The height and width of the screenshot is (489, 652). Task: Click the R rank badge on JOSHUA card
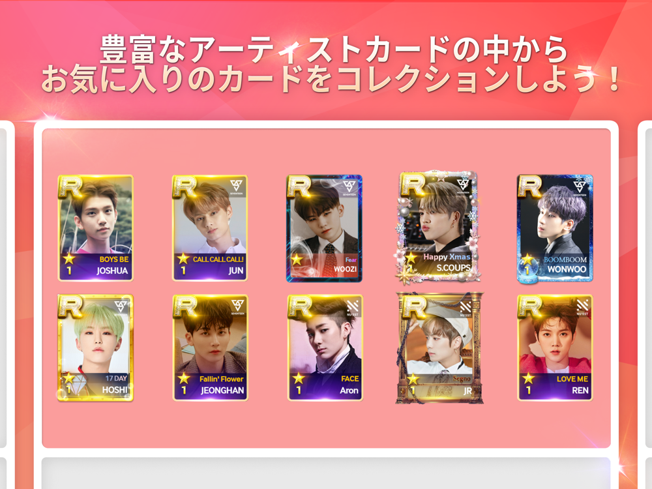pyautogui.click(x=70, y=186)
